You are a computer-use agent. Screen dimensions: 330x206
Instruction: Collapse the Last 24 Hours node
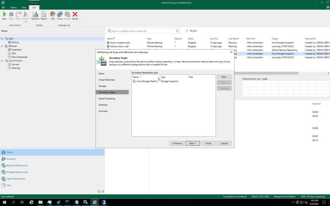point(2,61)
